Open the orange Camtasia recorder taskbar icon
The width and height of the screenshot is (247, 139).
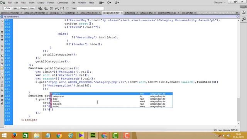point(127,136)
